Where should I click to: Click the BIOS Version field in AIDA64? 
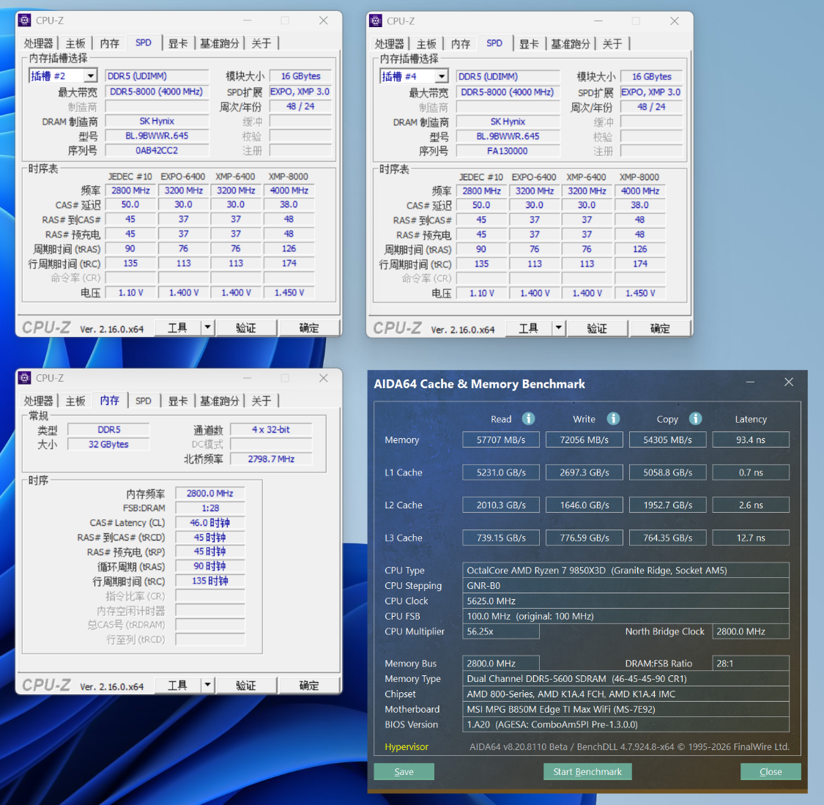[626, 724]
